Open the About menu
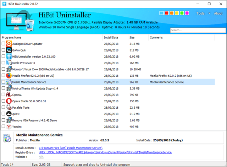 [x=218, y=14]
